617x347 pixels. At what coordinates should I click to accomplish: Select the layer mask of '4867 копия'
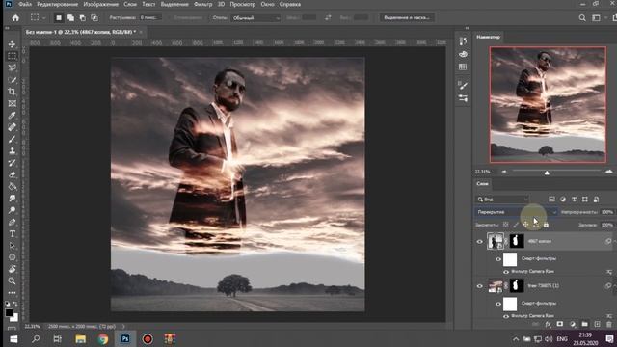517,241
